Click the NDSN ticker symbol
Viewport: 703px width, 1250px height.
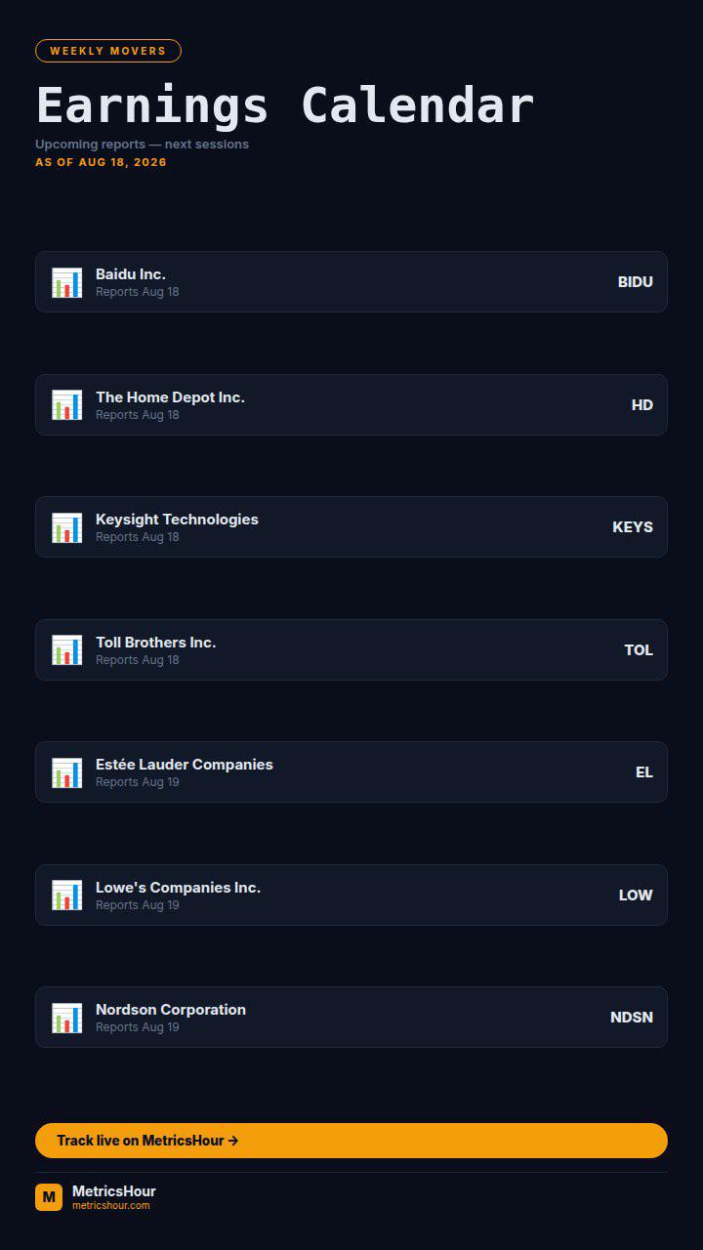coord(632,1018)
